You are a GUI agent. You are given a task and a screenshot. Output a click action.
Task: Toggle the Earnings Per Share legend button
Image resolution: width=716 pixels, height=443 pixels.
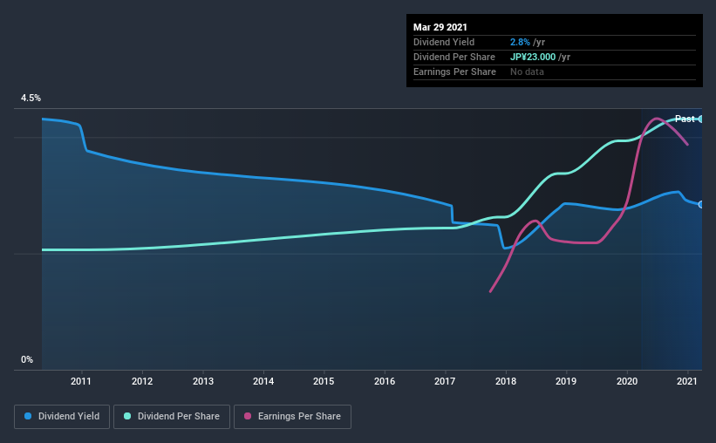coord(292,417)
